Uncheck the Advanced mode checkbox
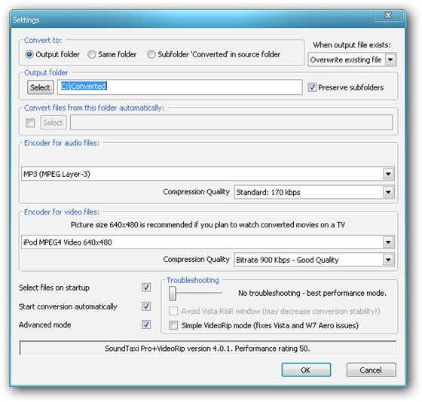The image size is (422, 402). [x=146, y=324]
